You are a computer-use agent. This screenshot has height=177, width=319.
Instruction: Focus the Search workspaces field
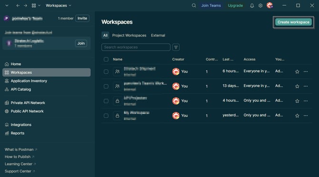136,47
